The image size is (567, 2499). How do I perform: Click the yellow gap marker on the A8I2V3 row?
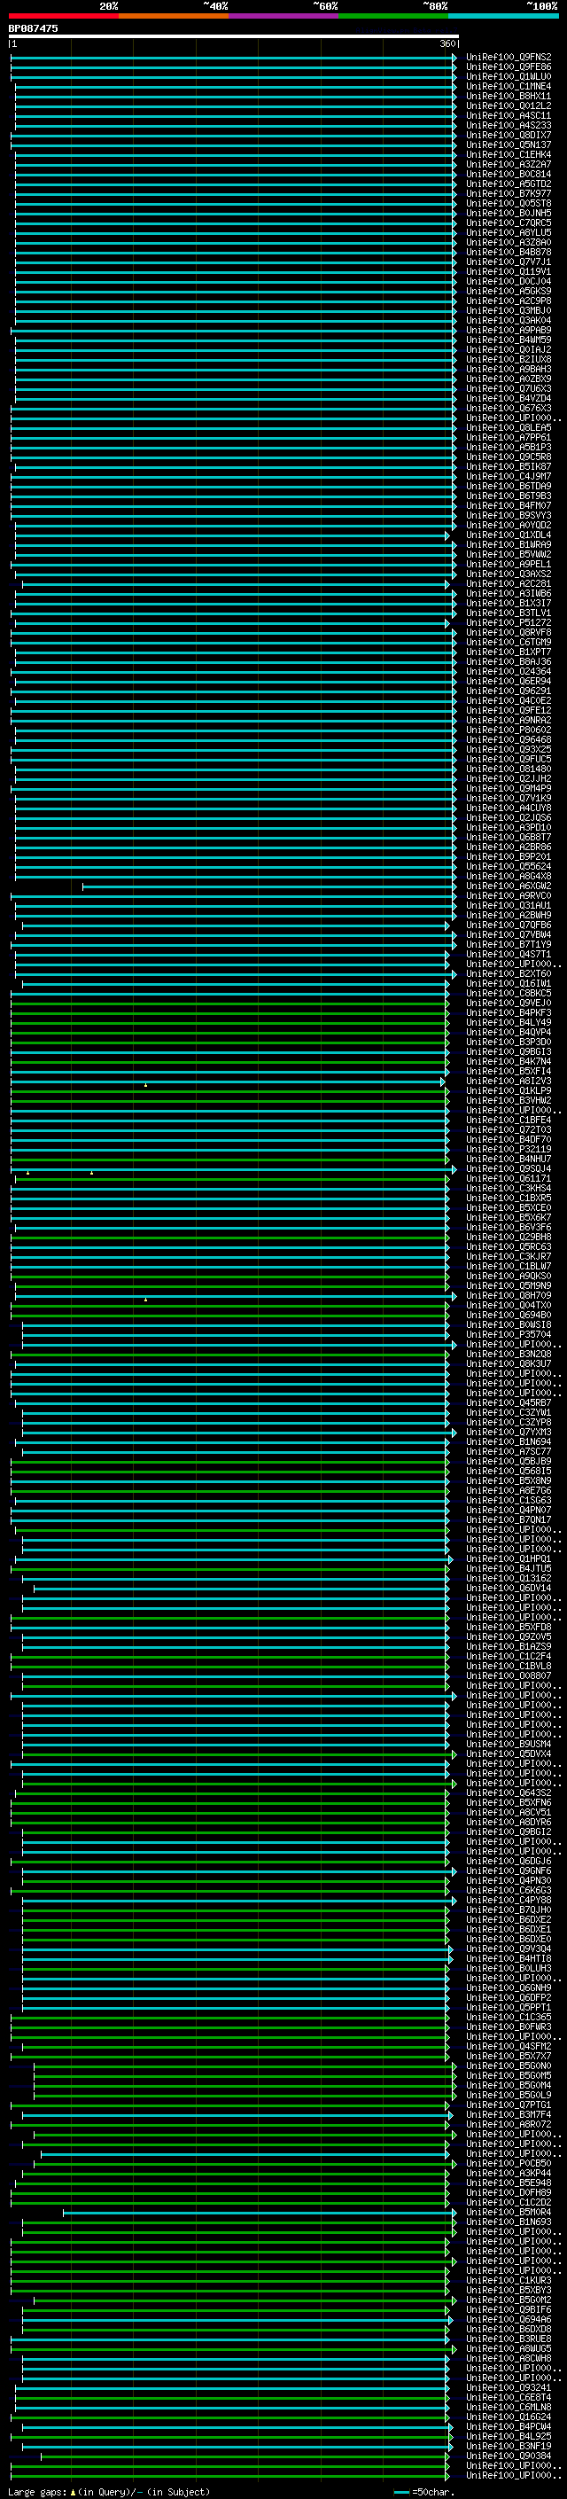click(x=146, y=1084)
